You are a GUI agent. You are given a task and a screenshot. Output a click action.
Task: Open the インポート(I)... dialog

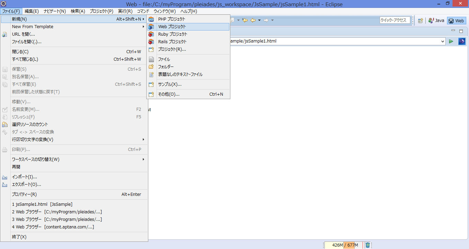tap(74, 177)
